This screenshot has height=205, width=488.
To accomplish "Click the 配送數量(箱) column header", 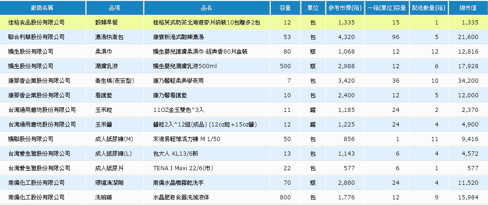I will coord(429,8).
